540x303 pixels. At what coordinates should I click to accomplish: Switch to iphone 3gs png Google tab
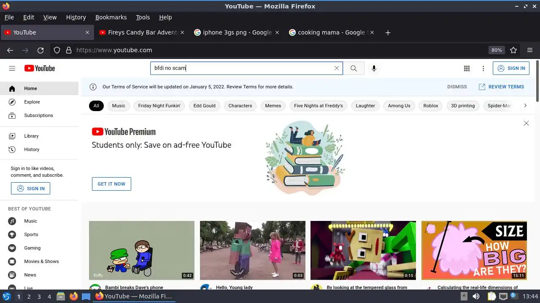click(x=237, y=32)
